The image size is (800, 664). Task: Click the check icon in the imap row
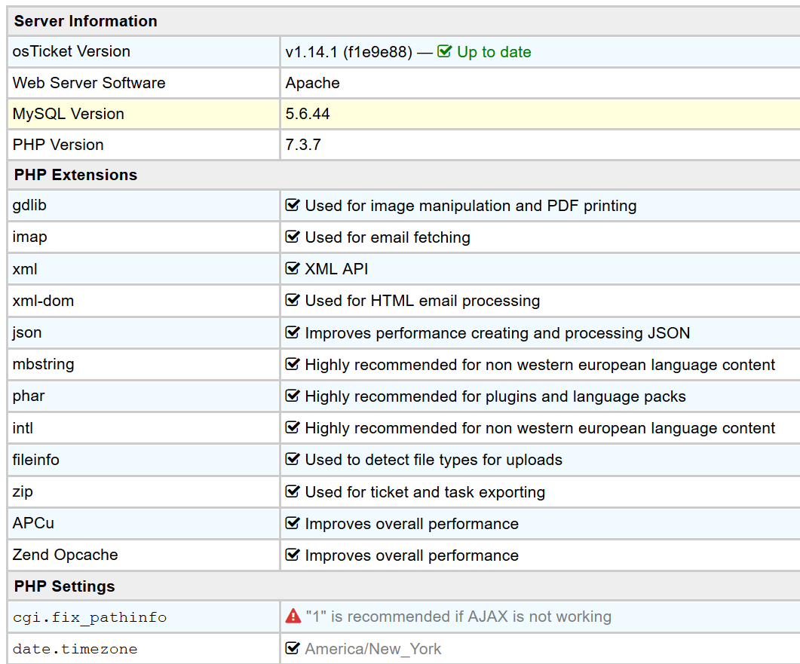point(293,237)
